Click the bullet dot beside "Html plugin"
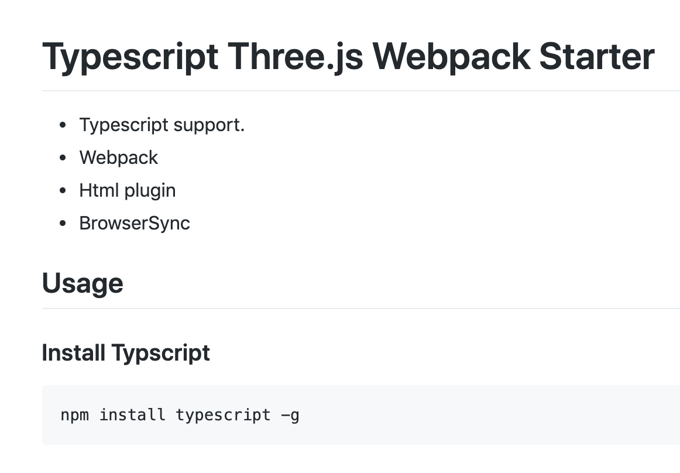Viewport: 680px width, 473px height. [63, 190]
